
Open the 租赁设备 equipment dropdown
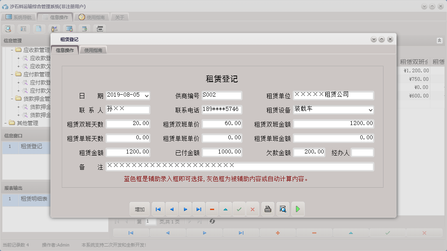coord(370,110)
